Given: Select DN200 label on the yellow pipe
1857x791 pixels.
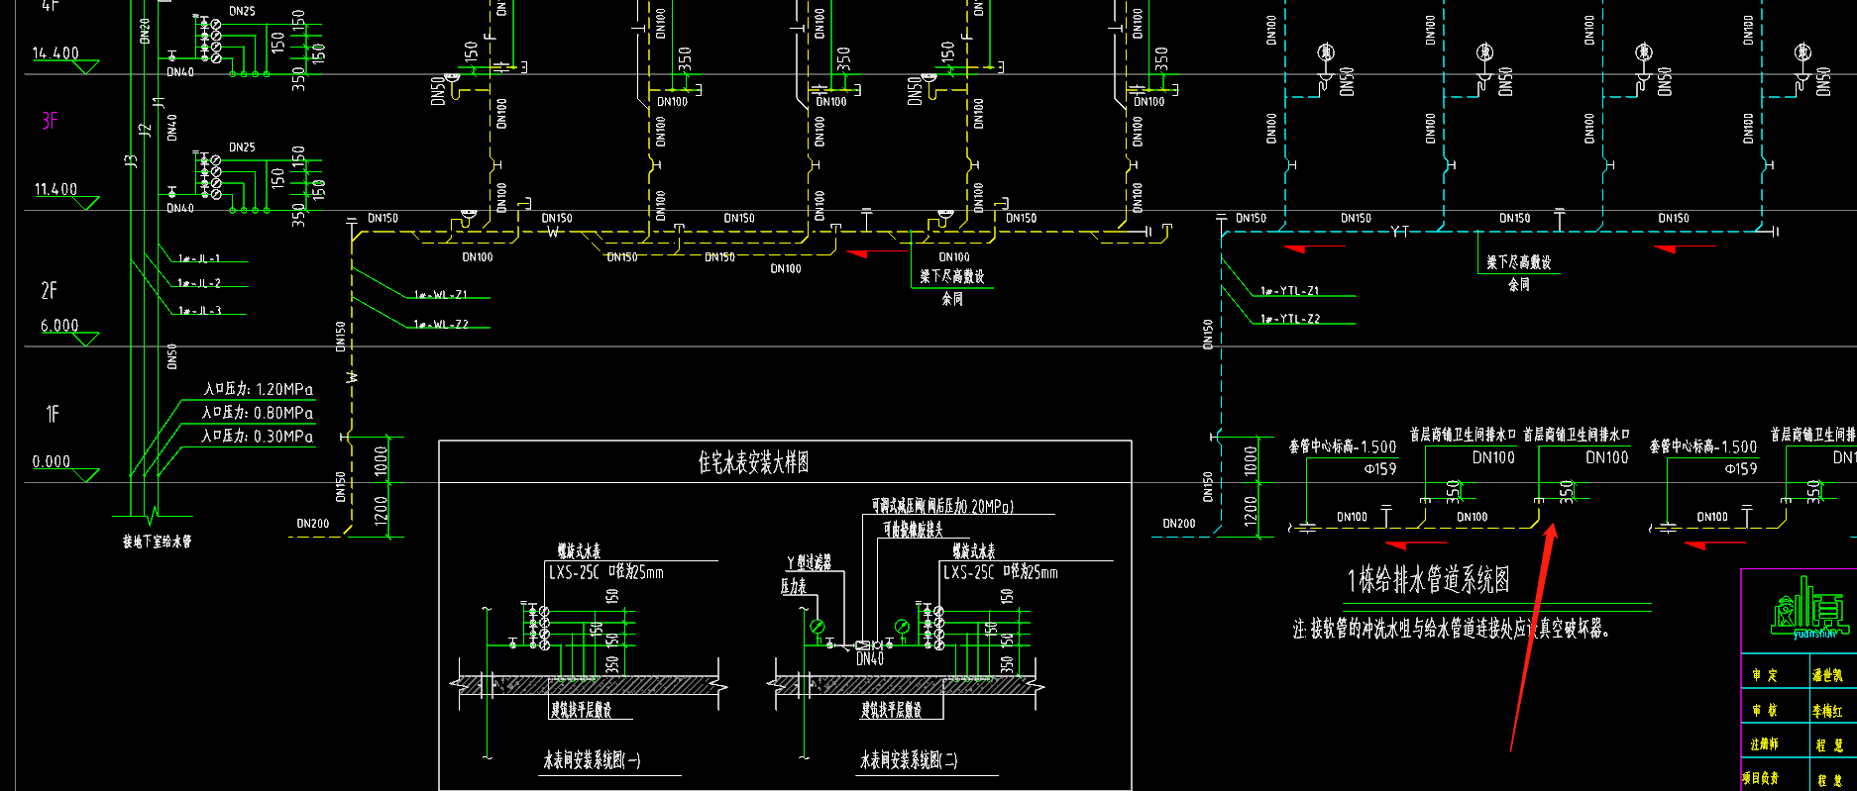Looking at the screenshot, I should [313, 524].
